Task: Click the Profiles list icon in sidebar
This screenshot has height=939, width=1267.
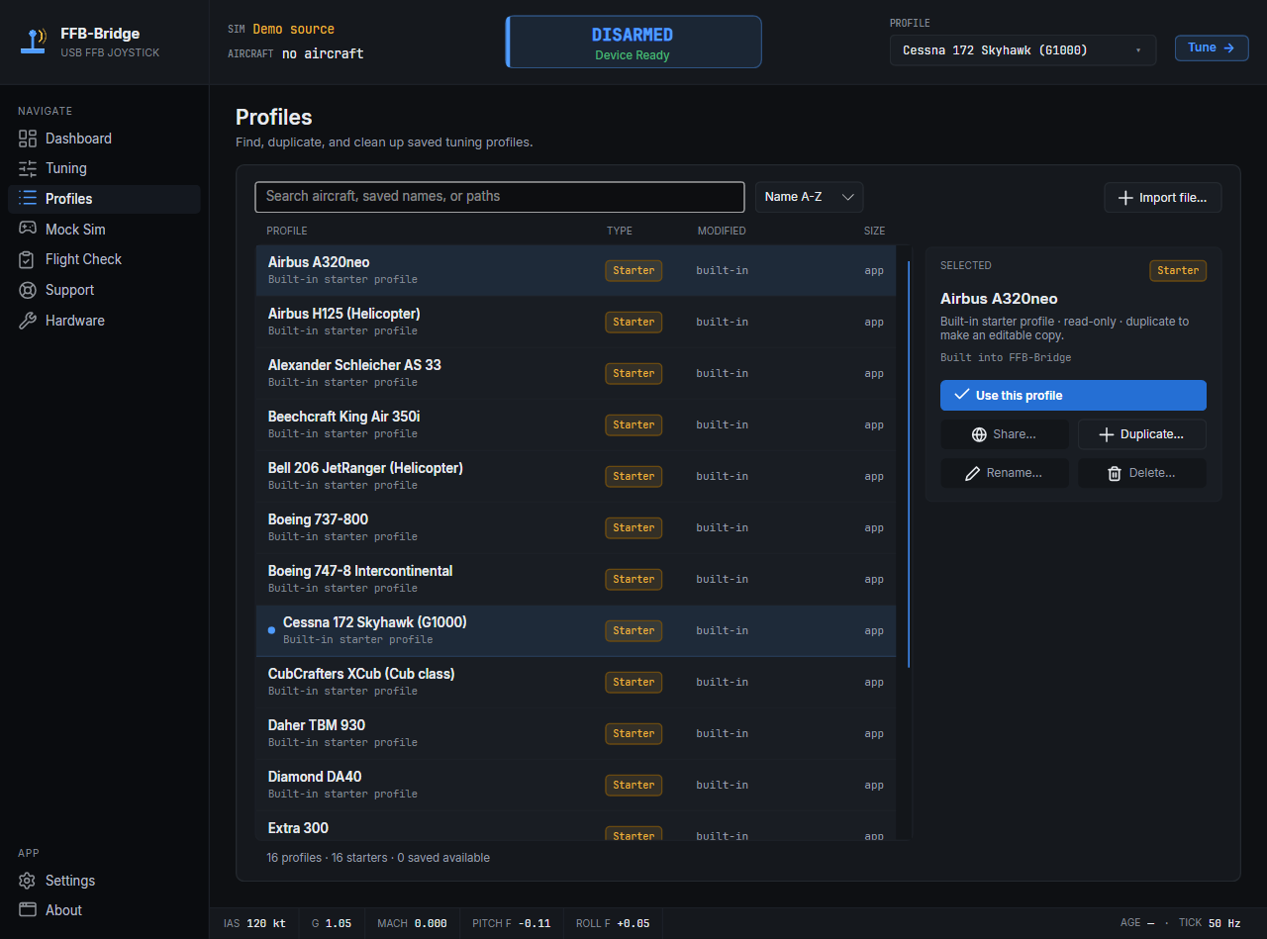Action: (28, 199)
